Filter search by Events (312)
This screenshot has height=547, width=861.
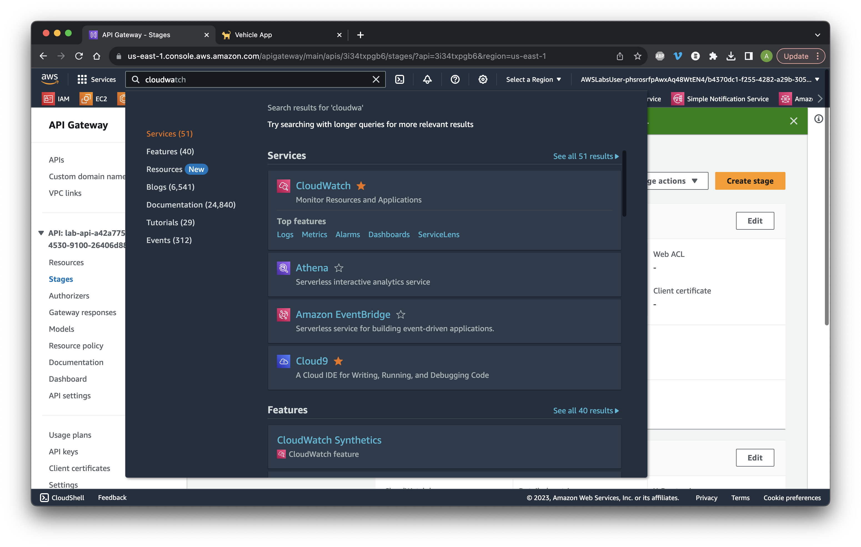pyautogui.click(x=169, y=240)
